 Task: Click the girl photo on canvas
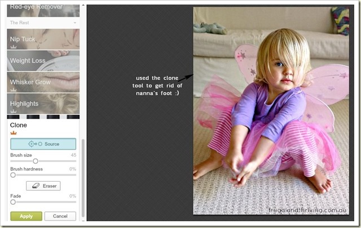coord(271,111)
